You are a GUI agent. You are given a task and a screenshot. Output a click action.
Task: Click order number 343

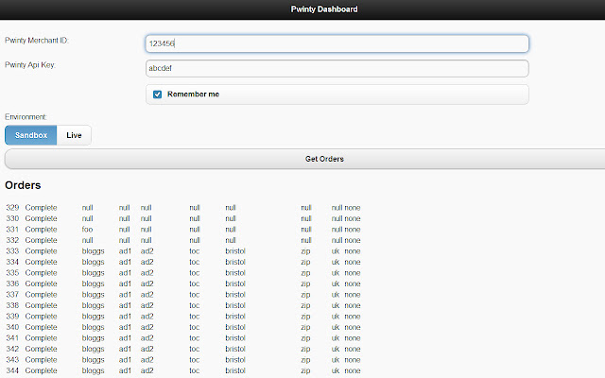point(12,359)
